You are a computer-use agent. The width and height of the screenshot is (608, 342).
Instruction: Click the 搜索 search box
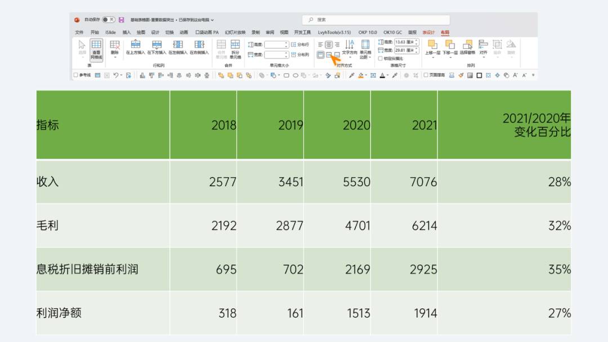click(375, 20)
